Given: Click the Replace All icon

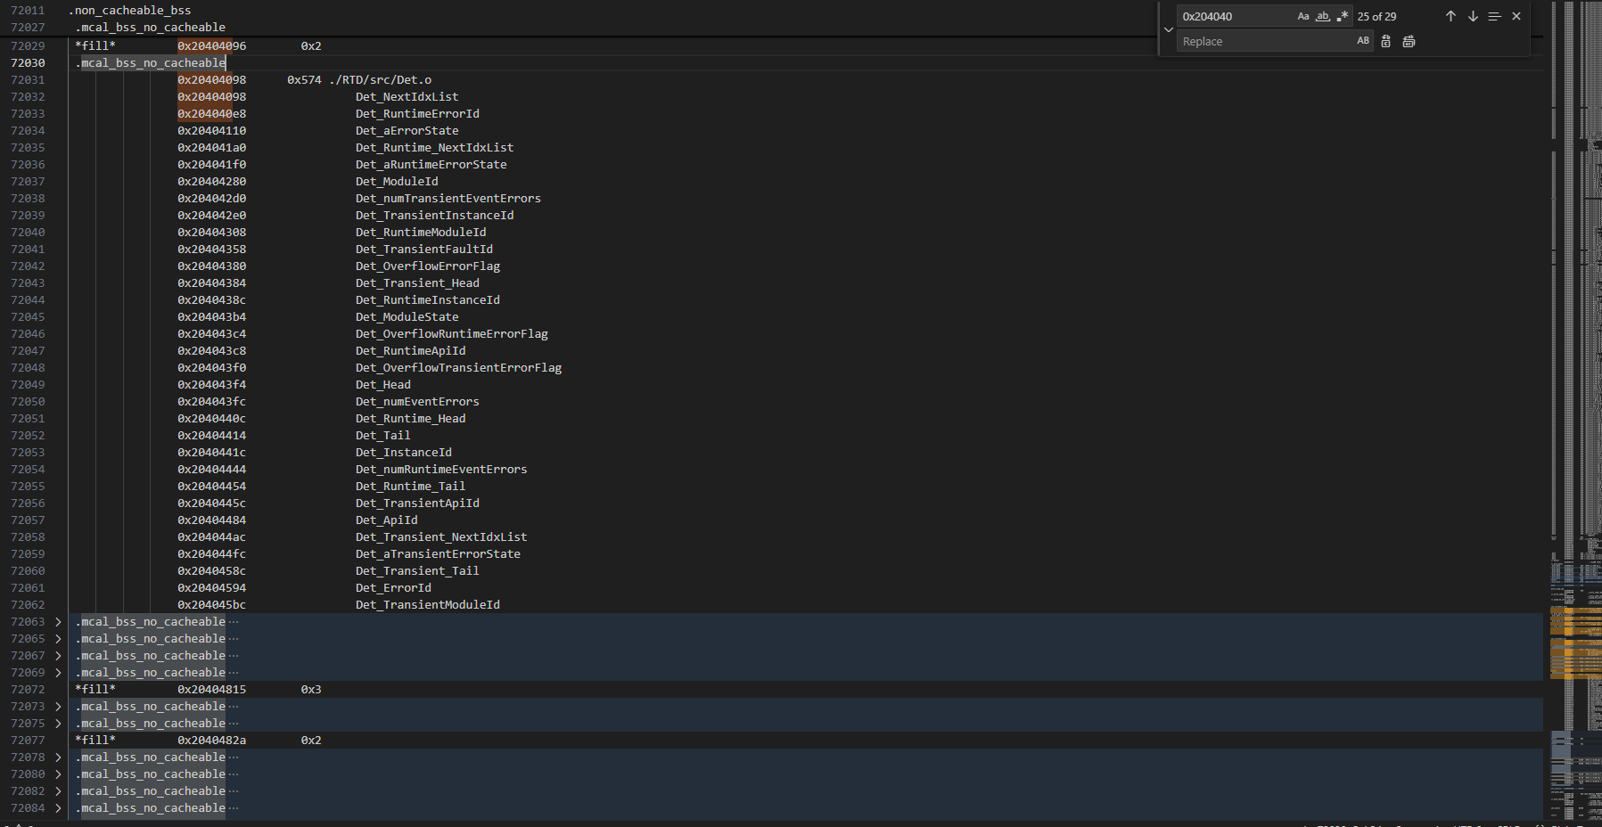Looking at the screenshot, I should coord(1409,41).
